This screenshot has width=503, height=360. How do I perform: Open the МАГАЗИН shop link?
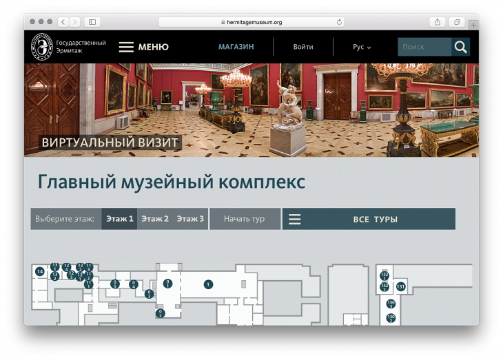coord(236,47)
